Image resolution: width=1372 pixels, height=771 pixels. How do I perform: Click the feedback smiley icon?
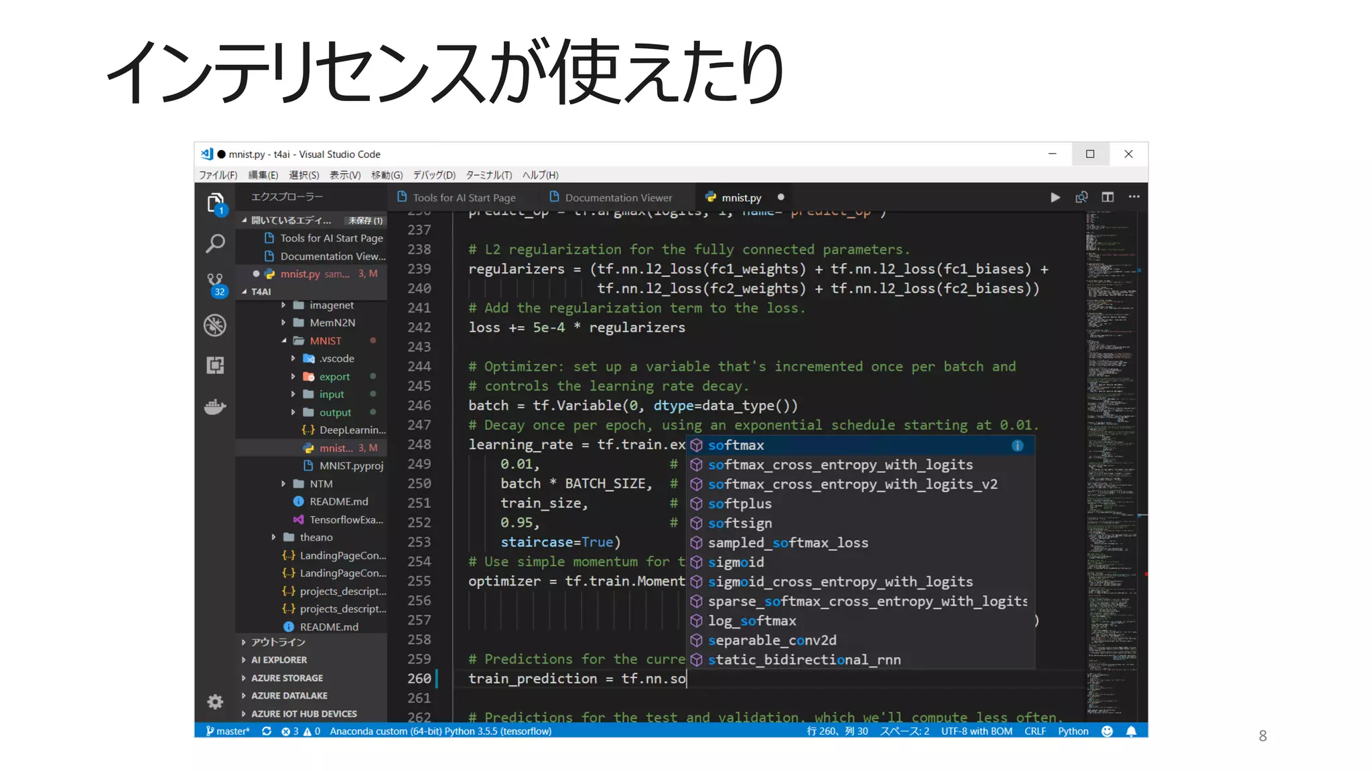[1107, 731]
